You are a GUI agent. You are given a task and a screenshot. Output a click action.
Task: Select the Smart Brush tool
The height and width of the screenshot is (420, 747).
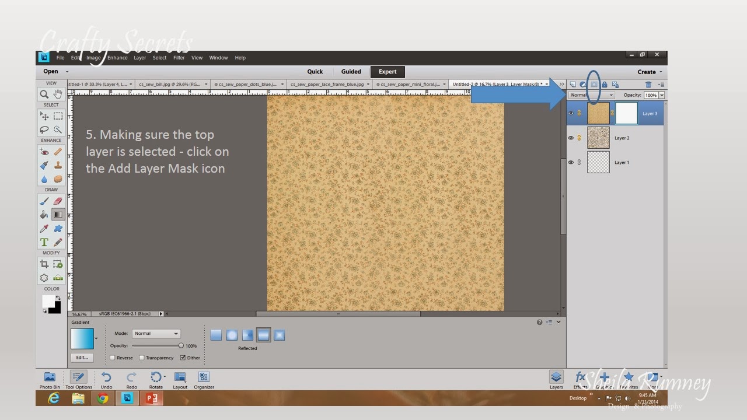click(44, 166)
